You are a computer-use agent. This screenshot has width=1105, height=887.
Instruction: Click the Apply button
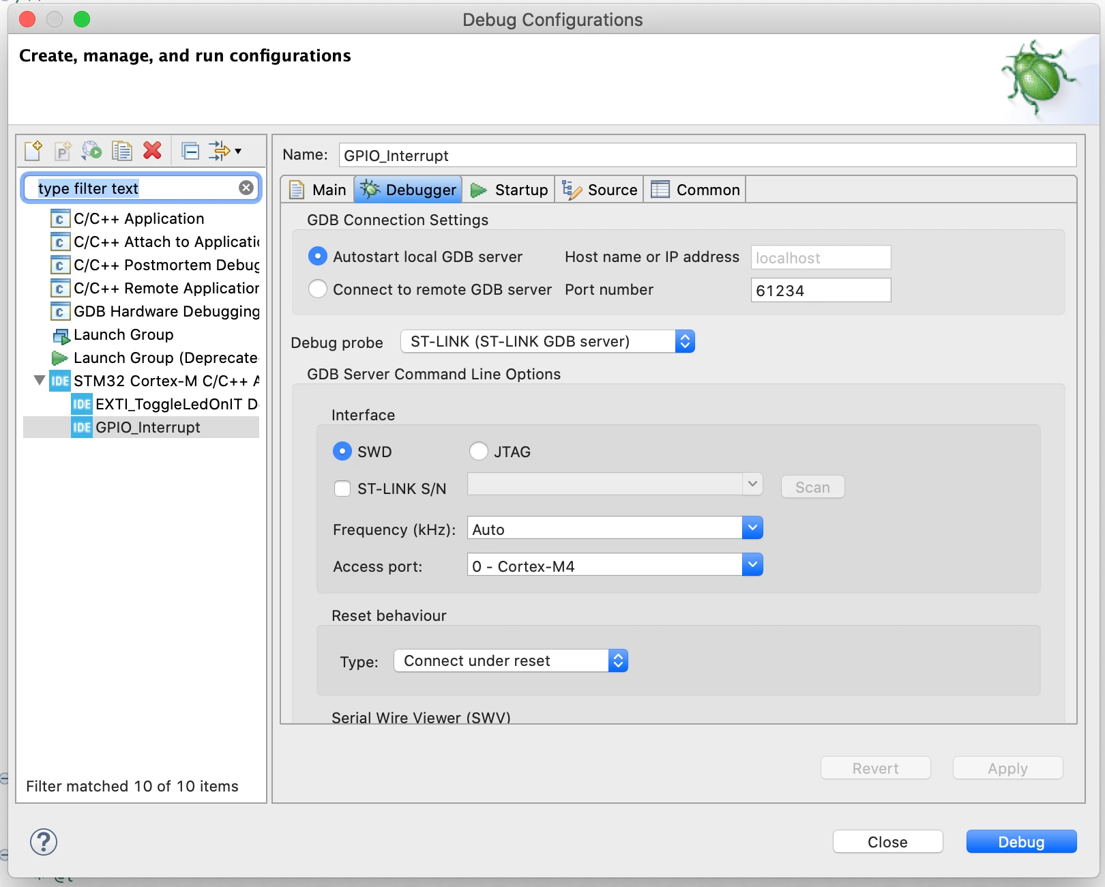click(1007, 768)
